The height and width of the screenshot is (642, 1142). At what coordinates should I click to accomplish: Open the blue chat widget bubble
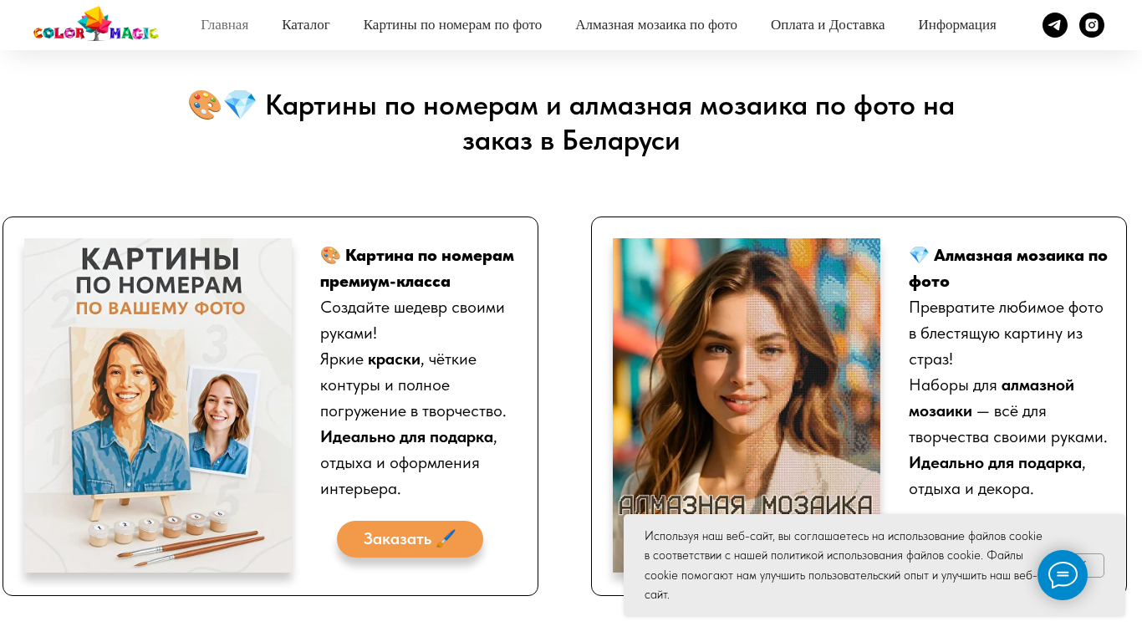tap(1063, 575)
